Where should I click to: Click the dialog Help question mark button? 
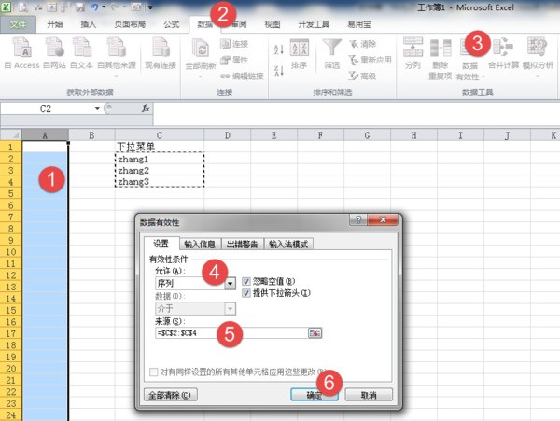[357, 219]
